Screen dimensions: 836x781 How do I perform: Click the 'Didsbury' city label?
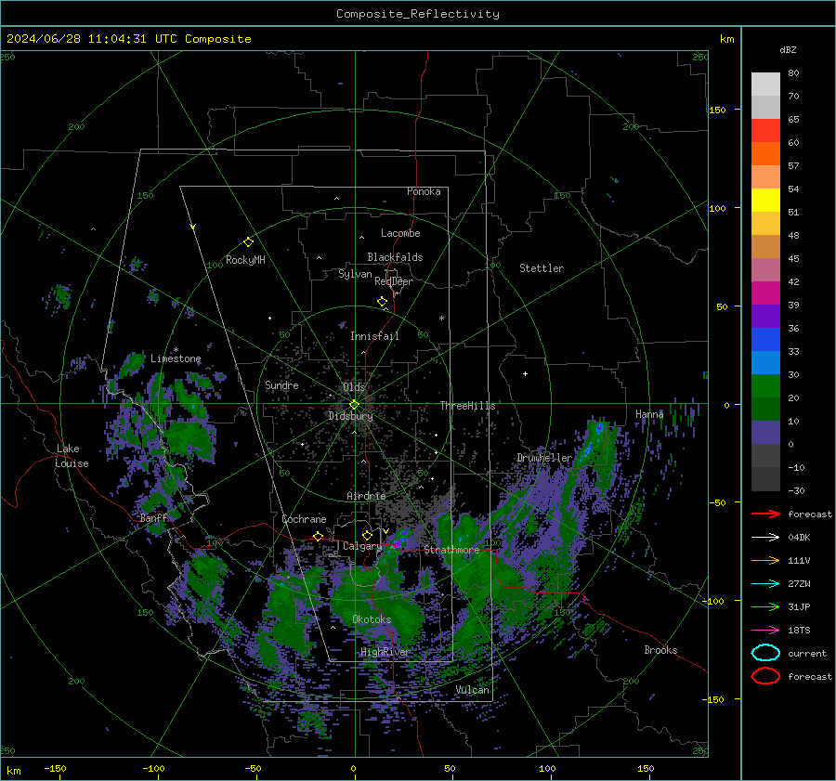pyautogui.click(x=350, y=416)
